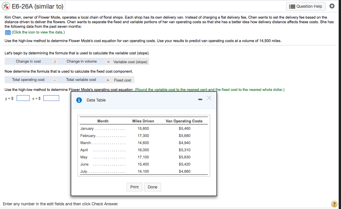Screen dimensions: 341x209
Task: Select the 'Change in cost' formula box
Action: tap(28, 61)
